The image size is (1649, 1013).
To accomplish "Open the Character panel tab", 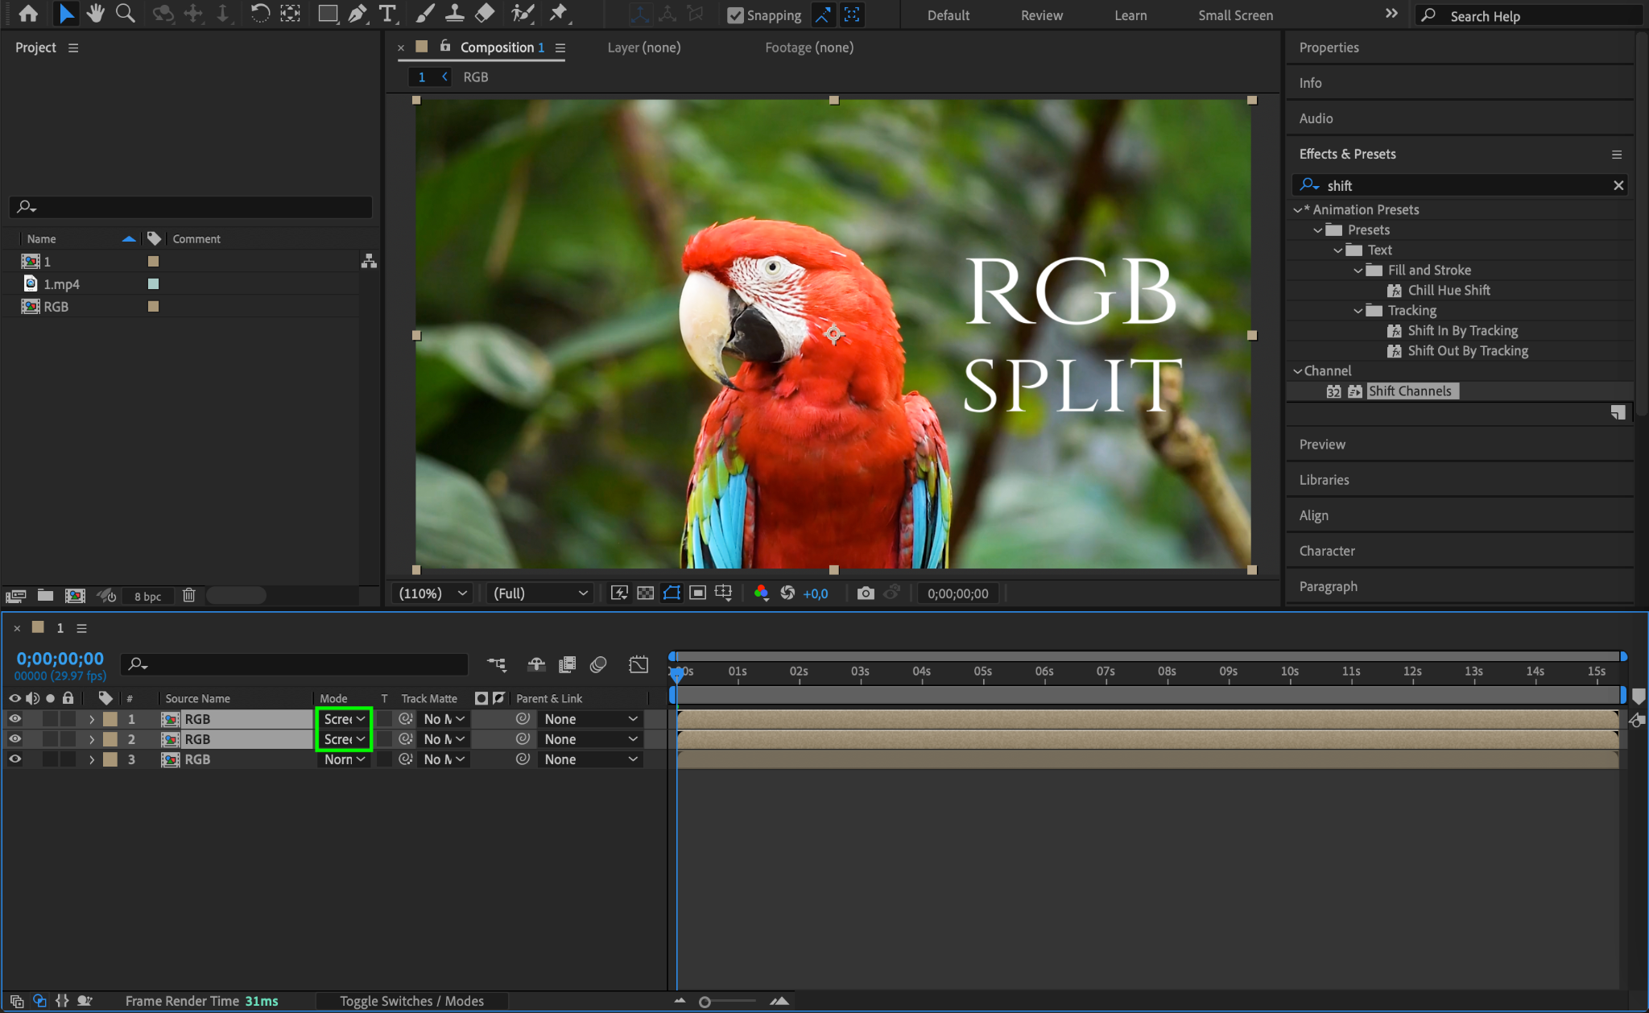I will tap(1327, 551).
